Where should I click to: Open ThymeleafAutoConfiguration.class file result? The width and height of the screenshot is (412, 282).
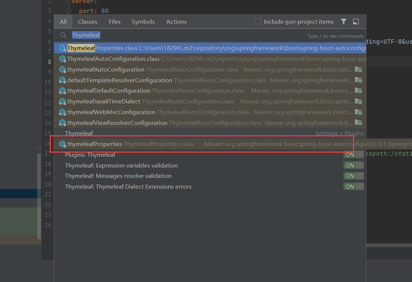(210, 59)
